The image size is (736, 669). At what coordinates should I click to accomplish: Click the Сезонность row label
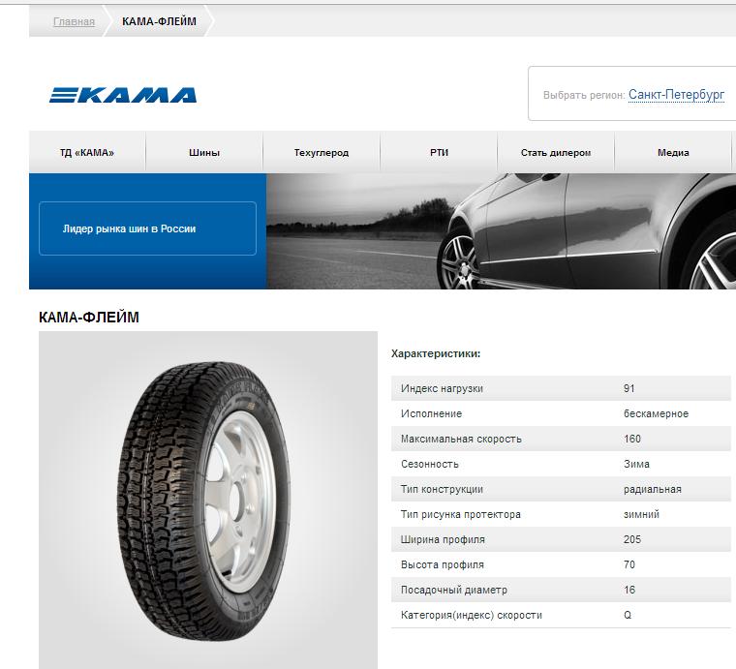[429, 464]
